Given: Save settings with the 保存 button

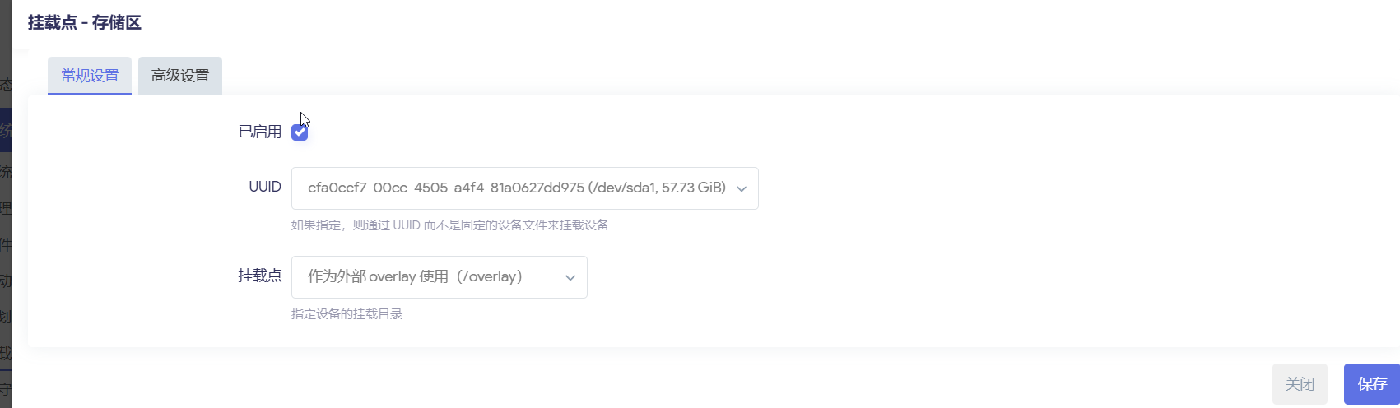Looking at the screenshot, I should (1372, 384).
